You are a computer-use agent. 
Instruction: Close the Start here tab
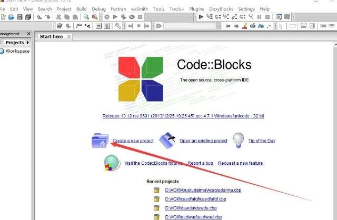coord(69,36)
